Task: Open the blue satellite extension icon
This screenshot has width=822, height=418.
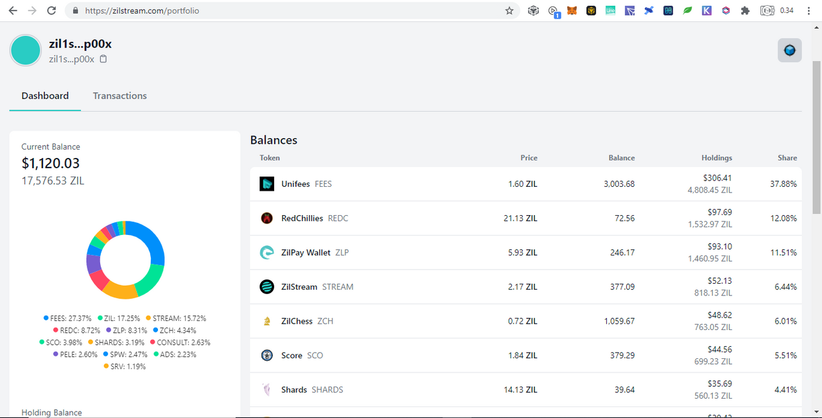Action: [x=649, y=10]
